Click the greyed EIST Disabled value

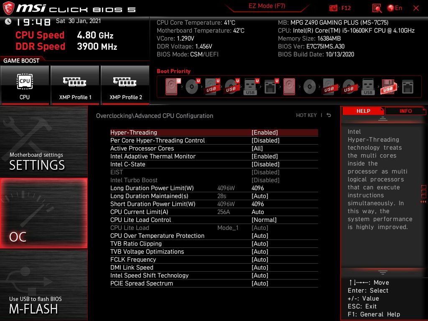265,172
